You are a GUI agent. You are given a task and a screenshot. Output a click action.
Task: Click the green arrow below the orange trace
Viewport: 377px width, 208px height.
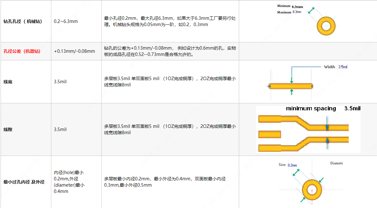point(292,92)
